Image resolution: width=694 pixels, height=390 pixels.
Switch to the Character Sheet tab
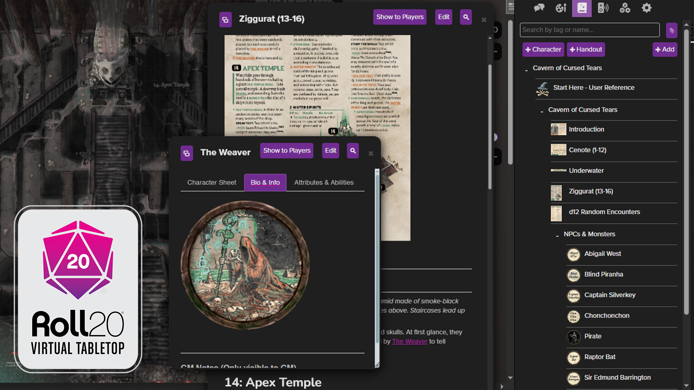coord(211,182)
